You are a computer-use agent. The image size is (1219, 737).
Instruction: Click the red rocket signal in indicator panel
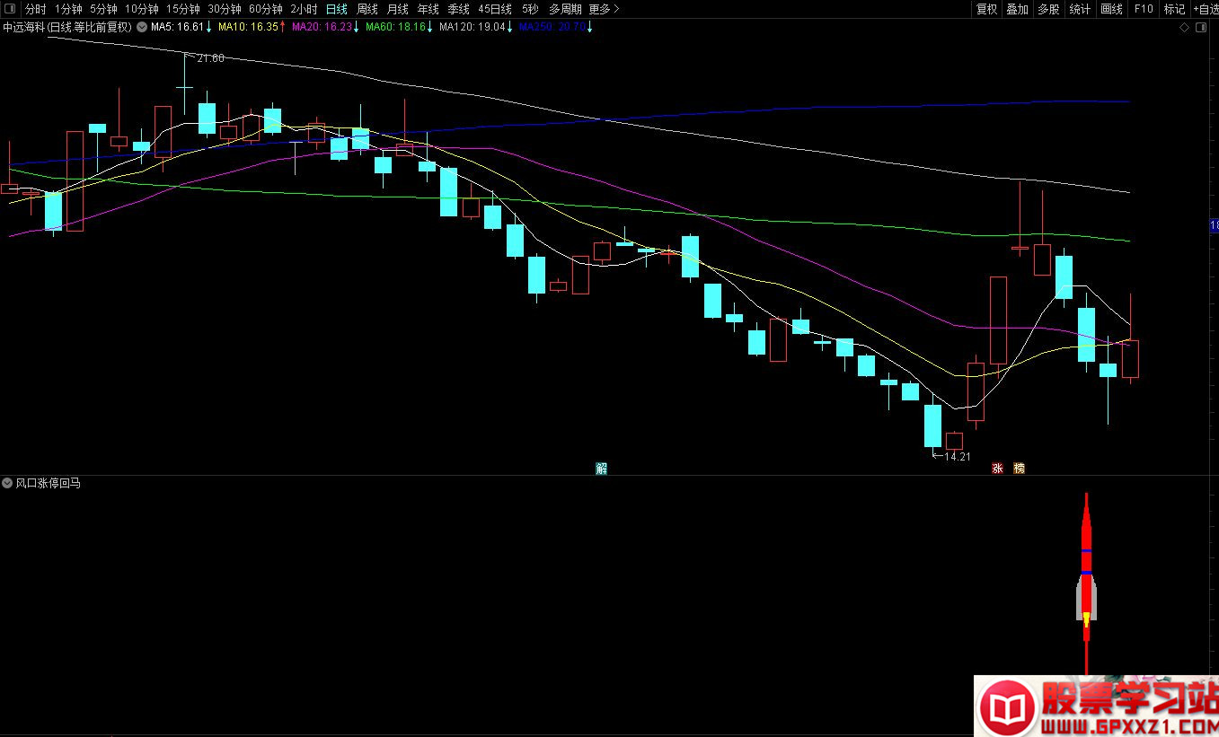[x=1086, y=583]
